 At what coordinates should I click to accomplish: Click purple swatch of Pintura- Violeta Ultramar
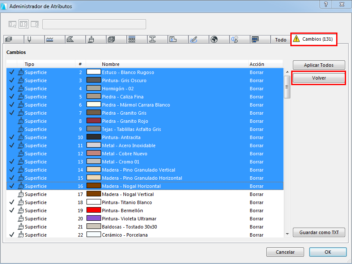pyautogui.click(x=94, y=218)
